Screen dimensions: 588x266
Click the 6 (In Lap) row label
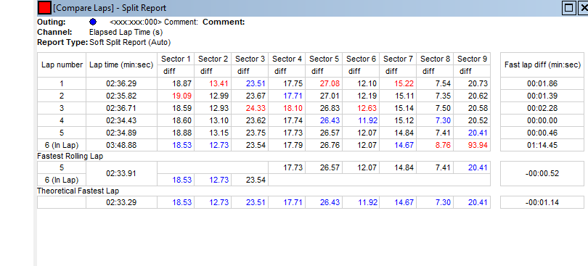coord(62,146)
